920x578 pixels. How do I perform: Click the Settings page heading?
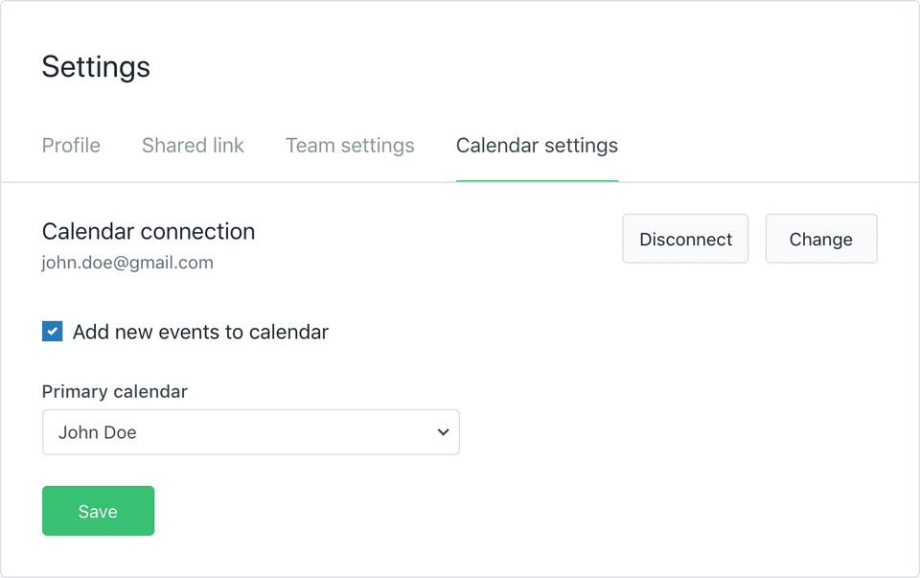click(x=96, y=67)
